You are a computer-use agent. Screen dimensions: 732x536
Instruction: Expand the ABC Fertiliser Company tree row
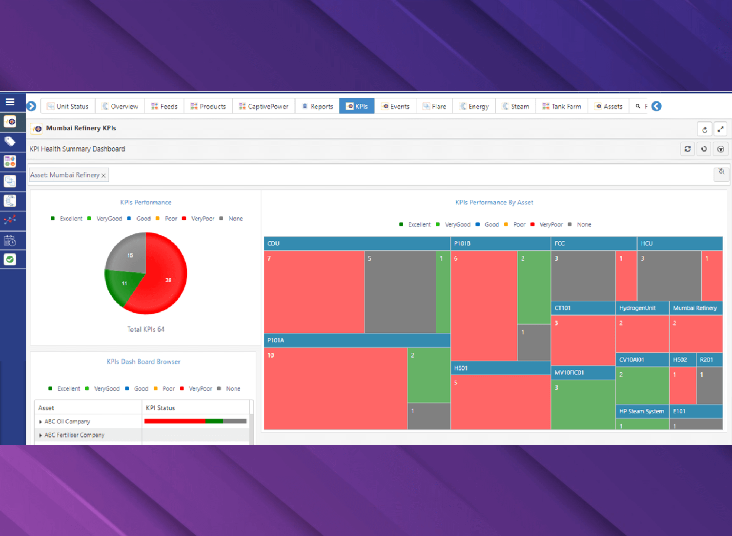tap(41, 435)
